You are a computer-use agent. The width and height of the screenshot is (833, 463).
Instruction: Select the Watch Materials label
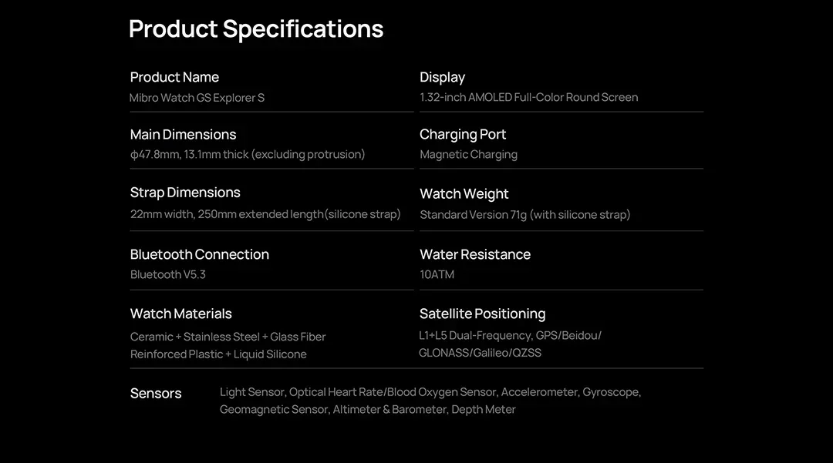click(x=180, y=314)
